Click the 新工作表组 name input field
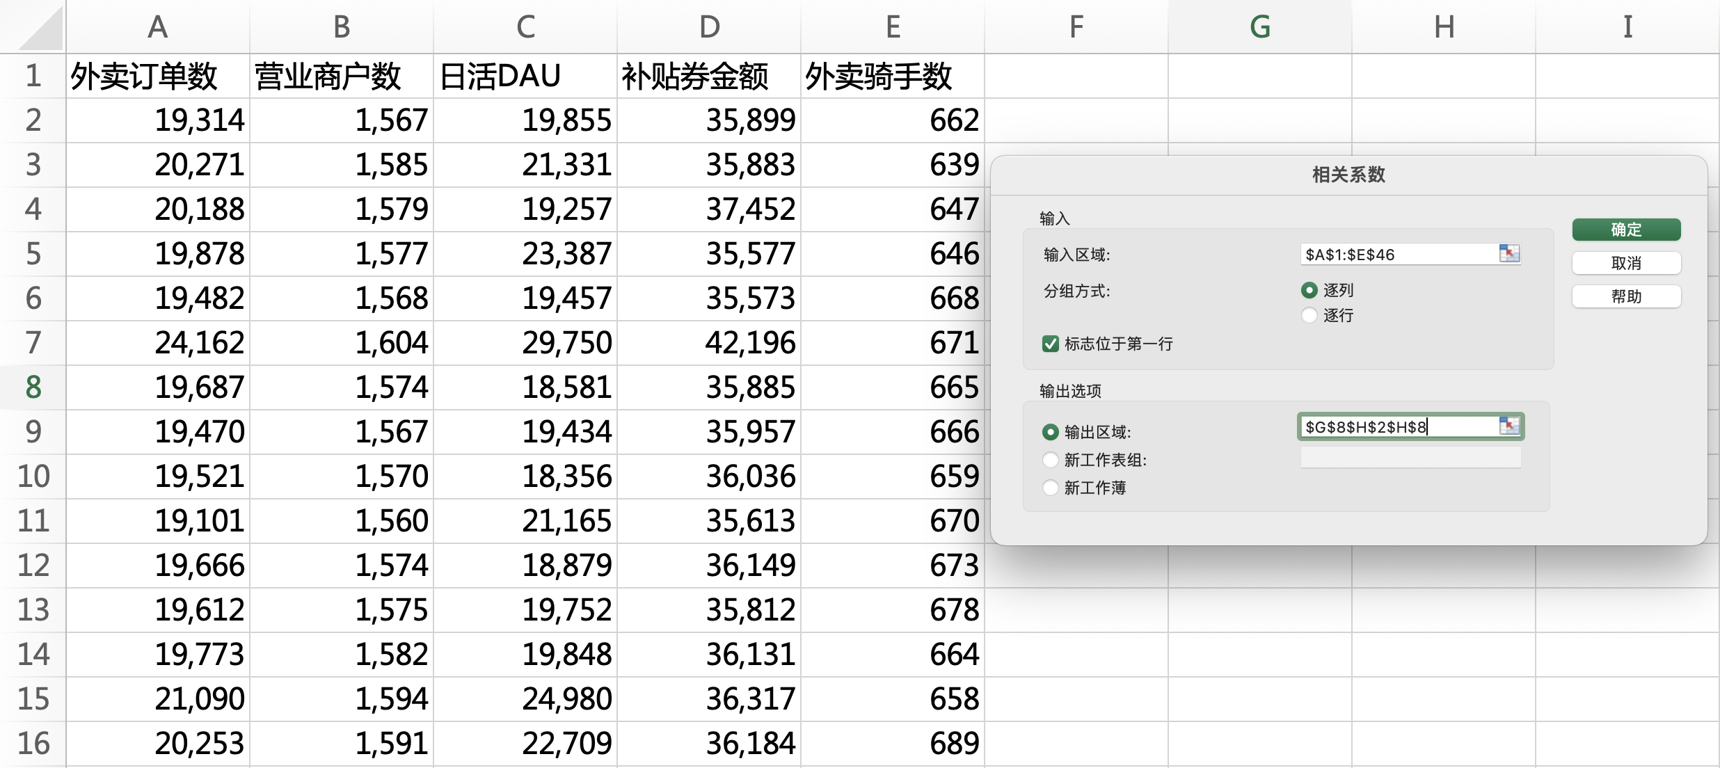 [x=1410, y=458]
